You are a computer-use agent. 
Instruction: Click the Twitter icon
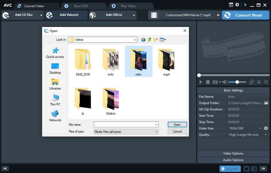pos(247,169)
